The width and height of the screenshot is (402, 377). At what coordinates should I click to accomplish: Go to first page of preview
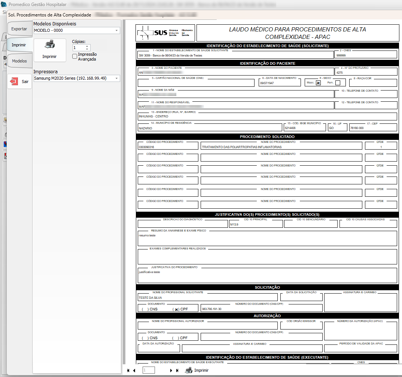128,370
